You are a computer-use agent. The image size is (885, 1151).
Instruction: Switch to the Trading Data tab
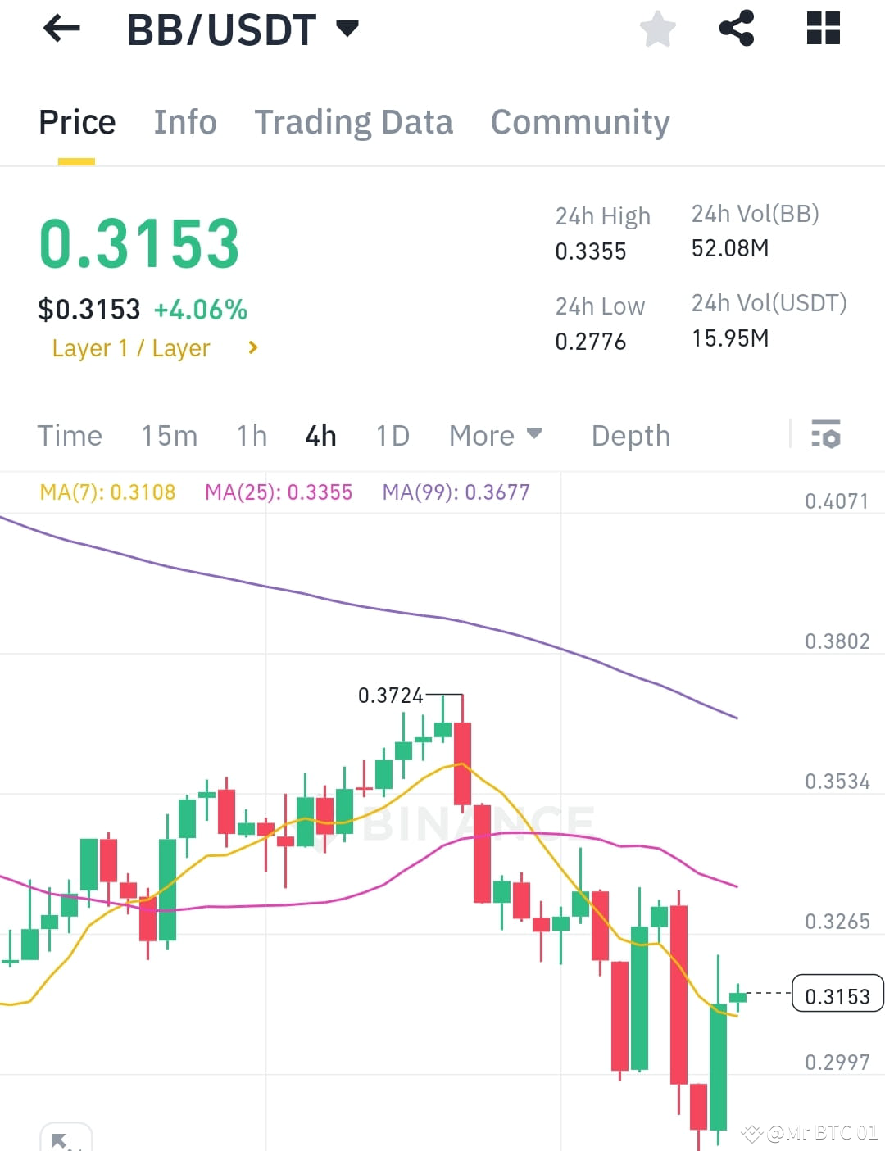click(354, 121)
